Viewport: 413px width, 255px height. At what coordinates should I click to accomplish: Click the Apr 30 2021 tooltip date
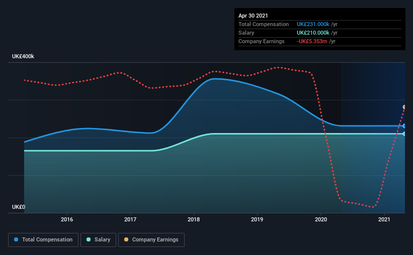pyautogui.click(x=253, y=16)
